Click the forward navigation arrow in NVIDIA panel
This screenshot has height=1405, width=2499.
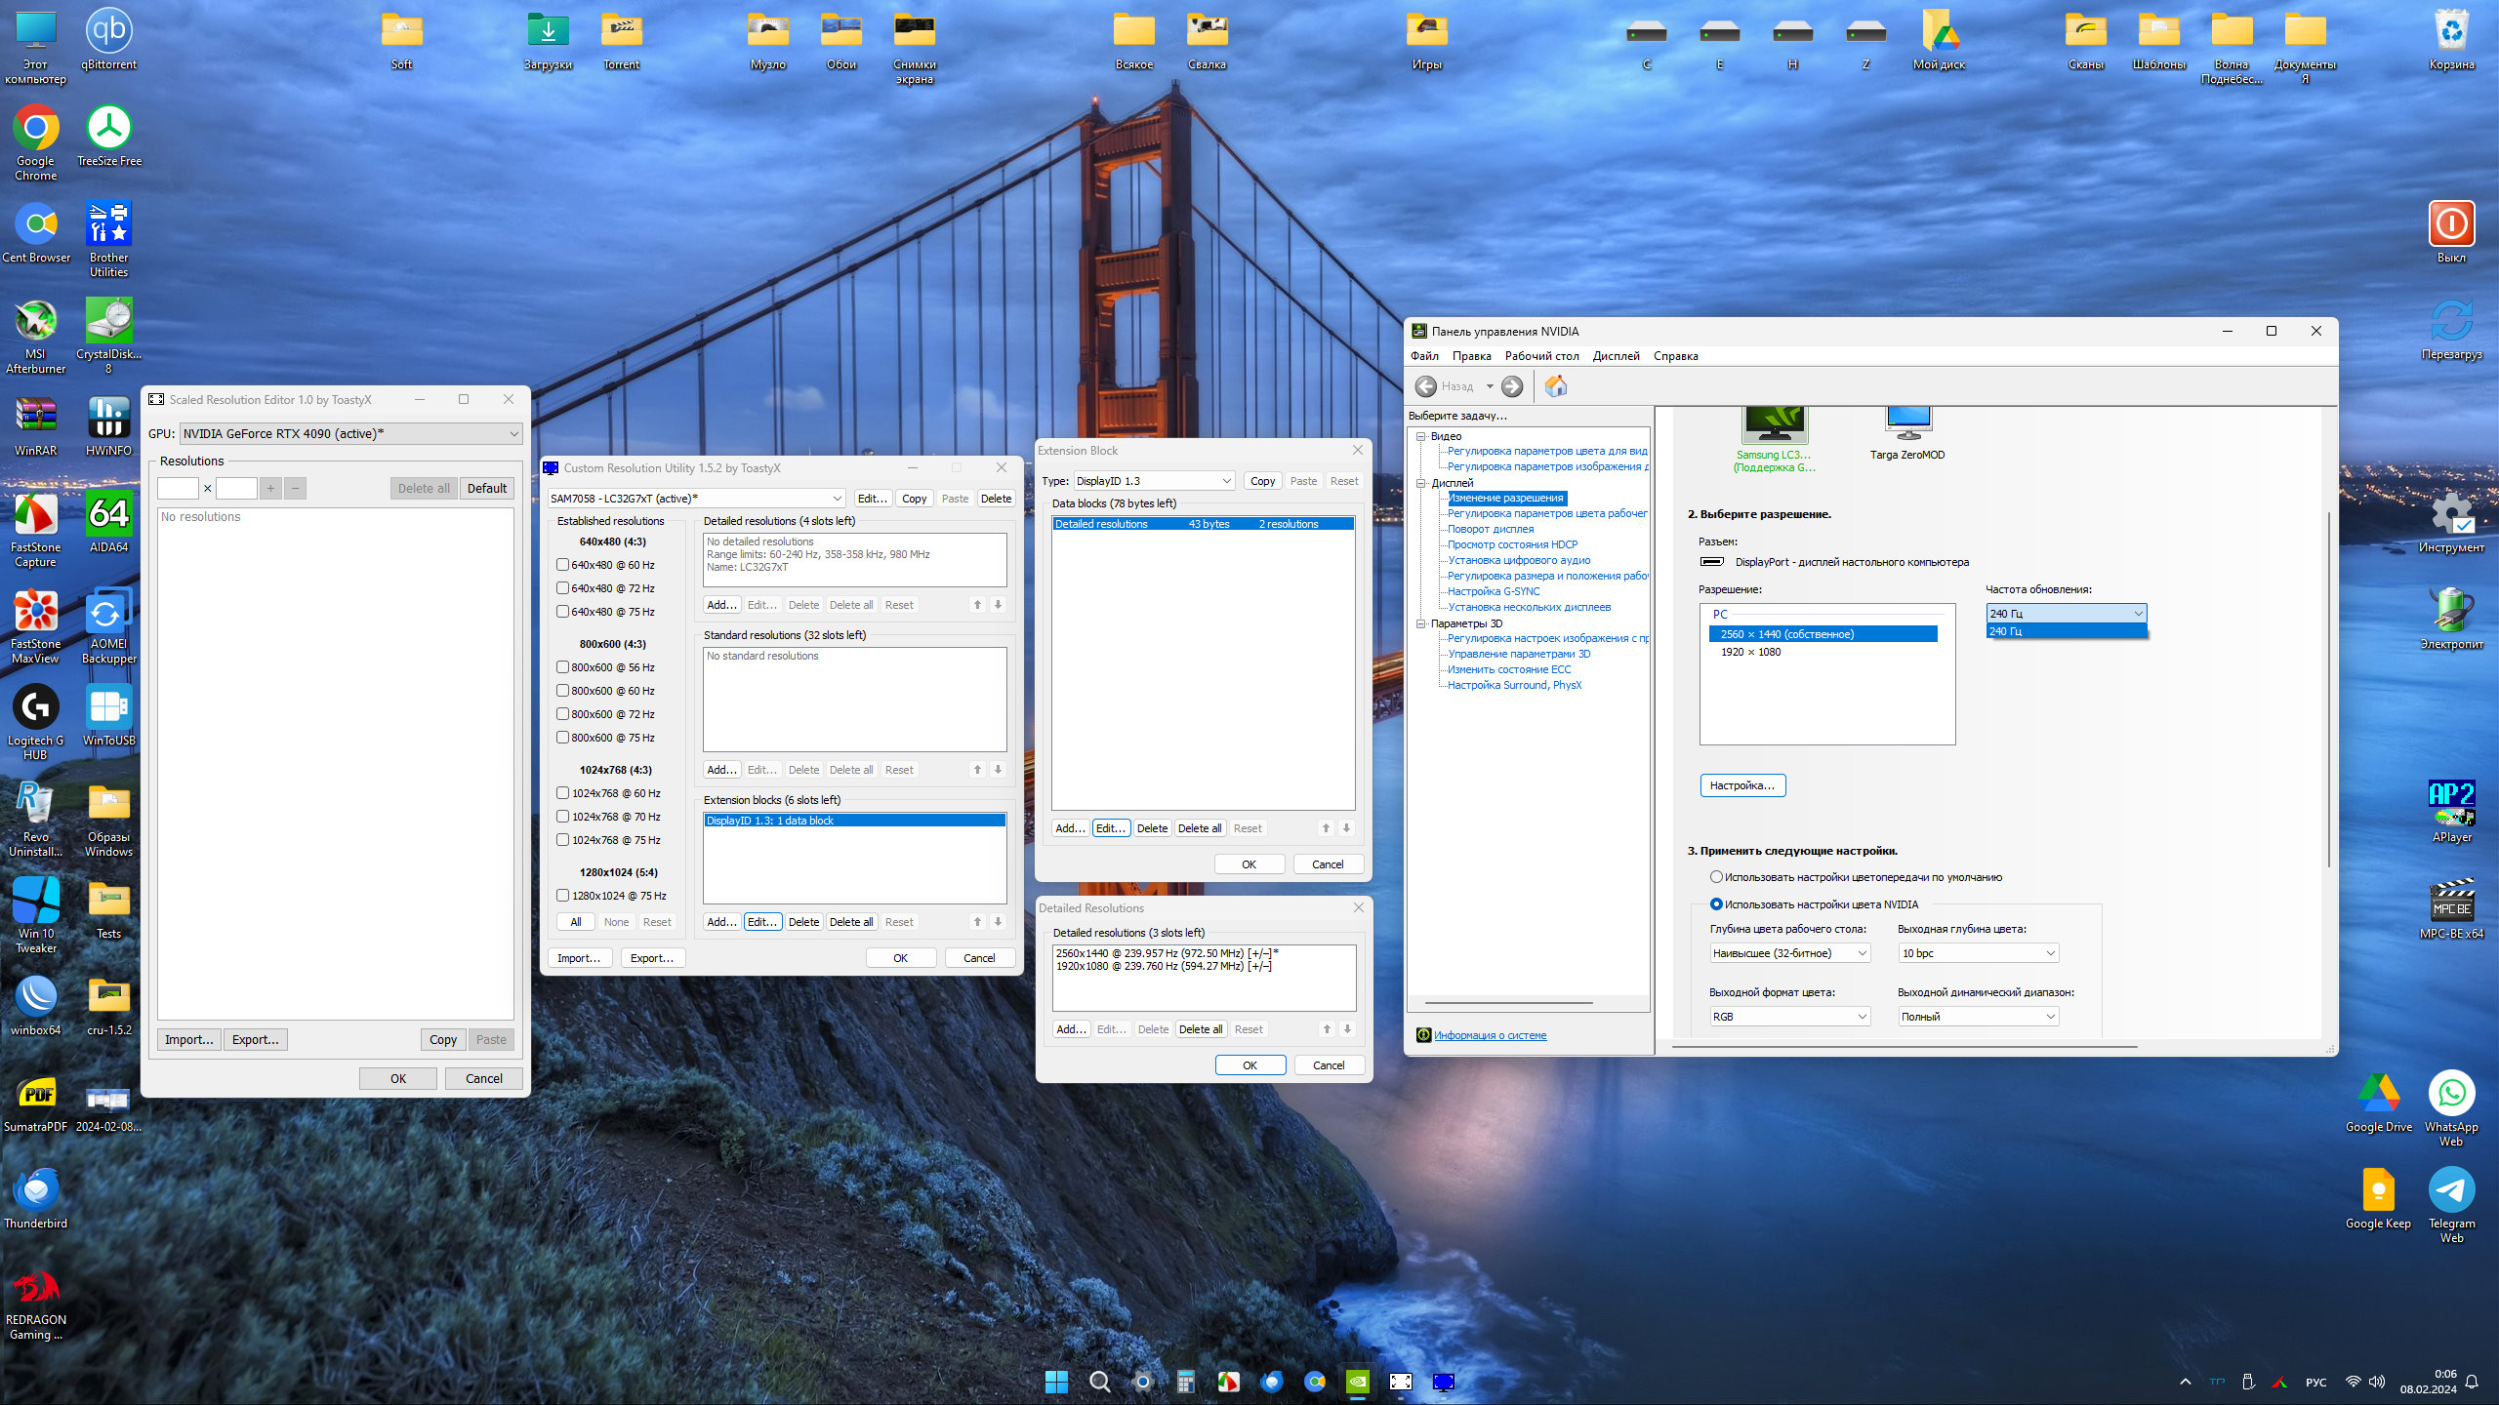(x=1512, y=386)
